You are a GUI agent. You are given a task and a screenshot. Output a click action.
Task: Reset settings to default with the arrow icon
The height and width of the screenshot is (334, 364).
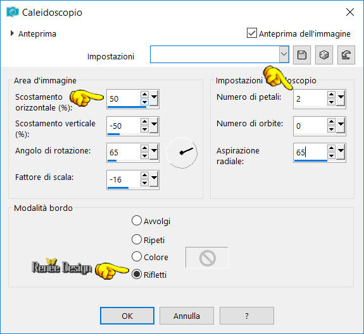pyautogui.click(x=346, y=55)
